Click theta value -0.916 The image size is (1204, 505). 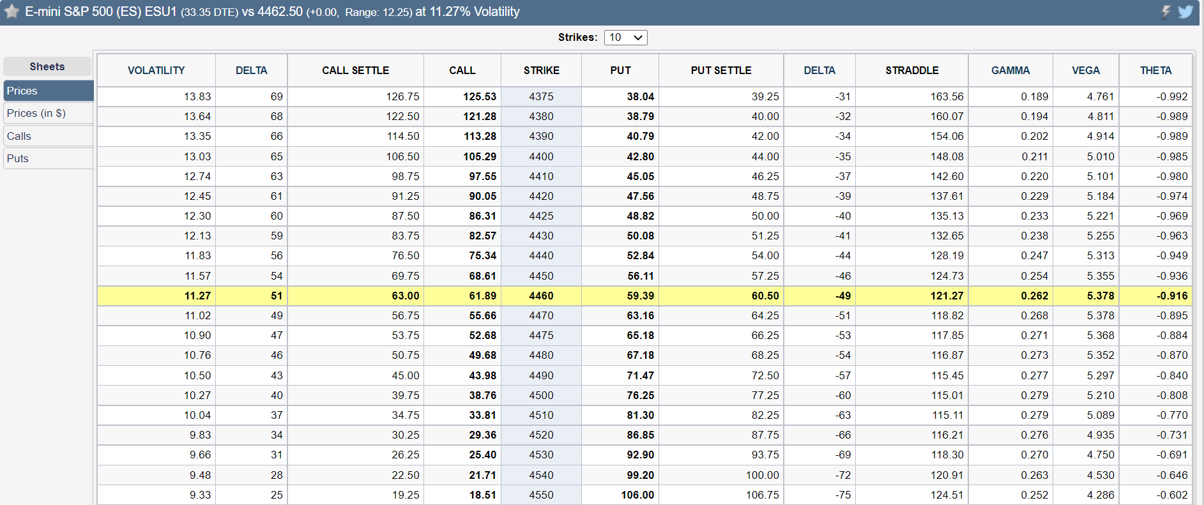(x=1172, y=296)
